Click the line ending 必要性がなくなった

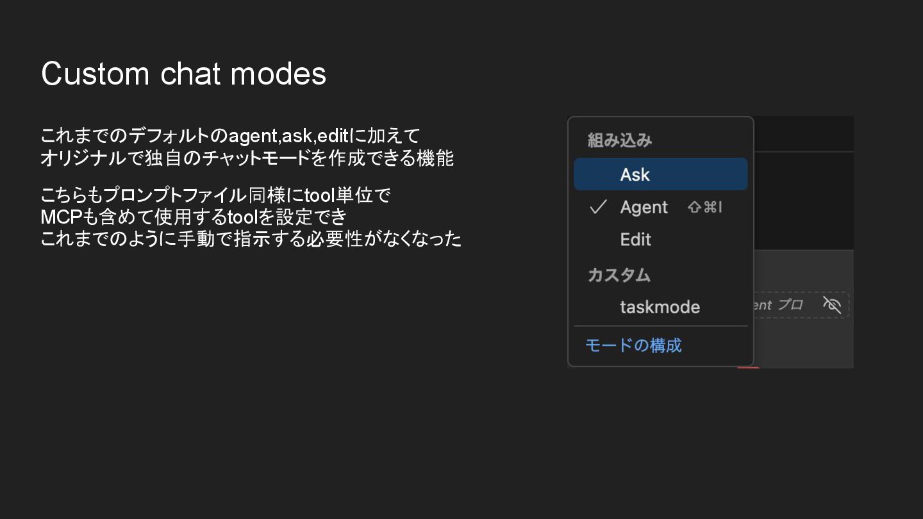[251, 239]
